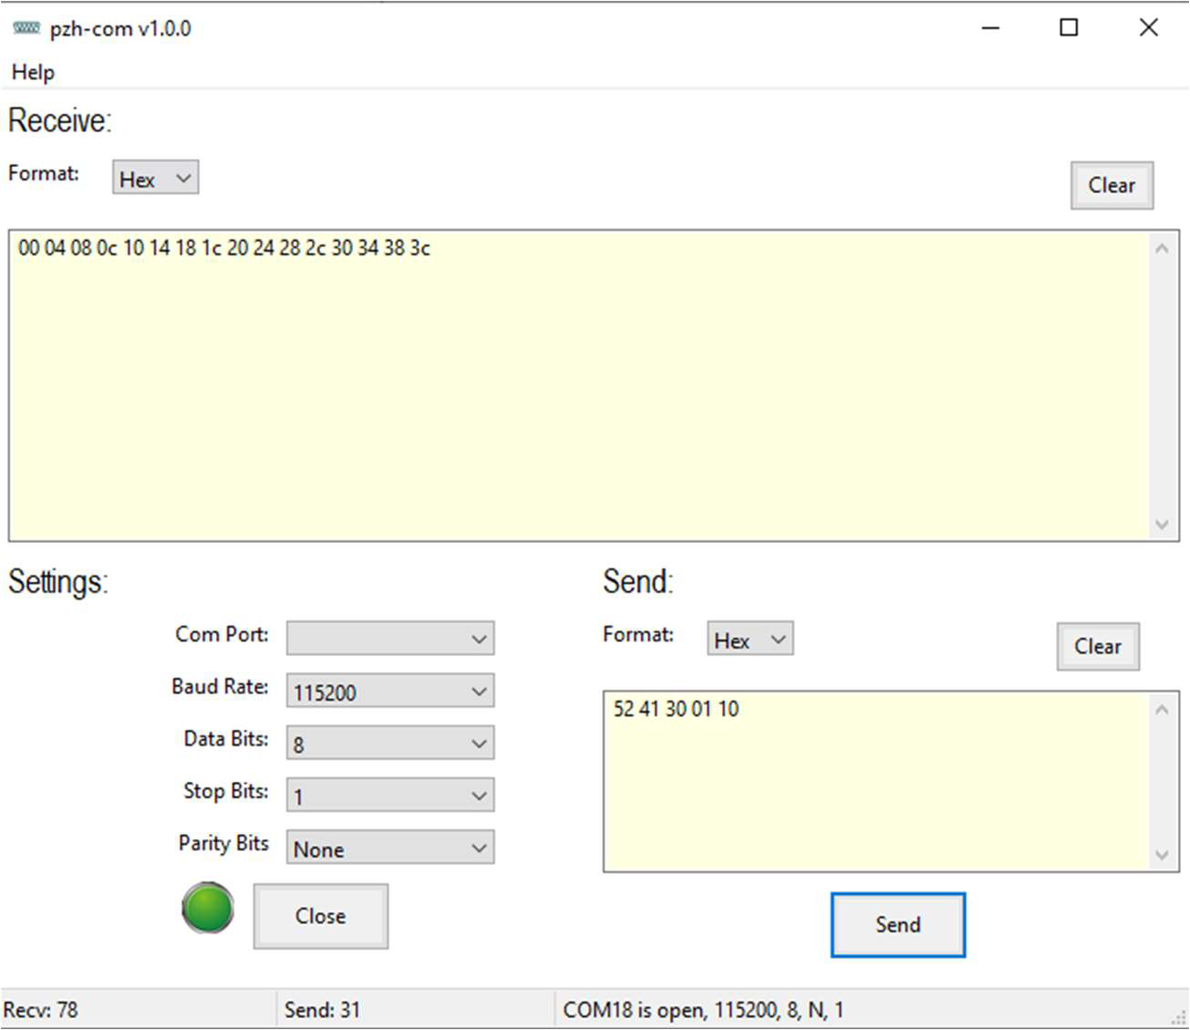
Task: Click the window resize grip in status bar
Action: 1178,1018
